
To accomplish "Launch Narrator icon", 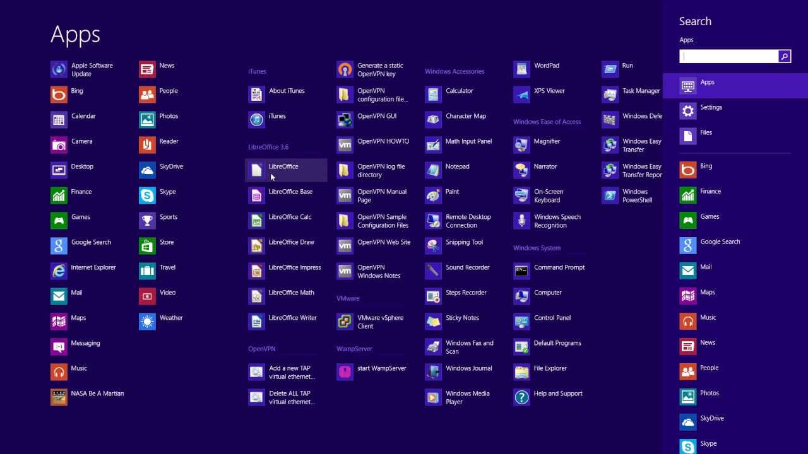I will [x=521, y=170].
